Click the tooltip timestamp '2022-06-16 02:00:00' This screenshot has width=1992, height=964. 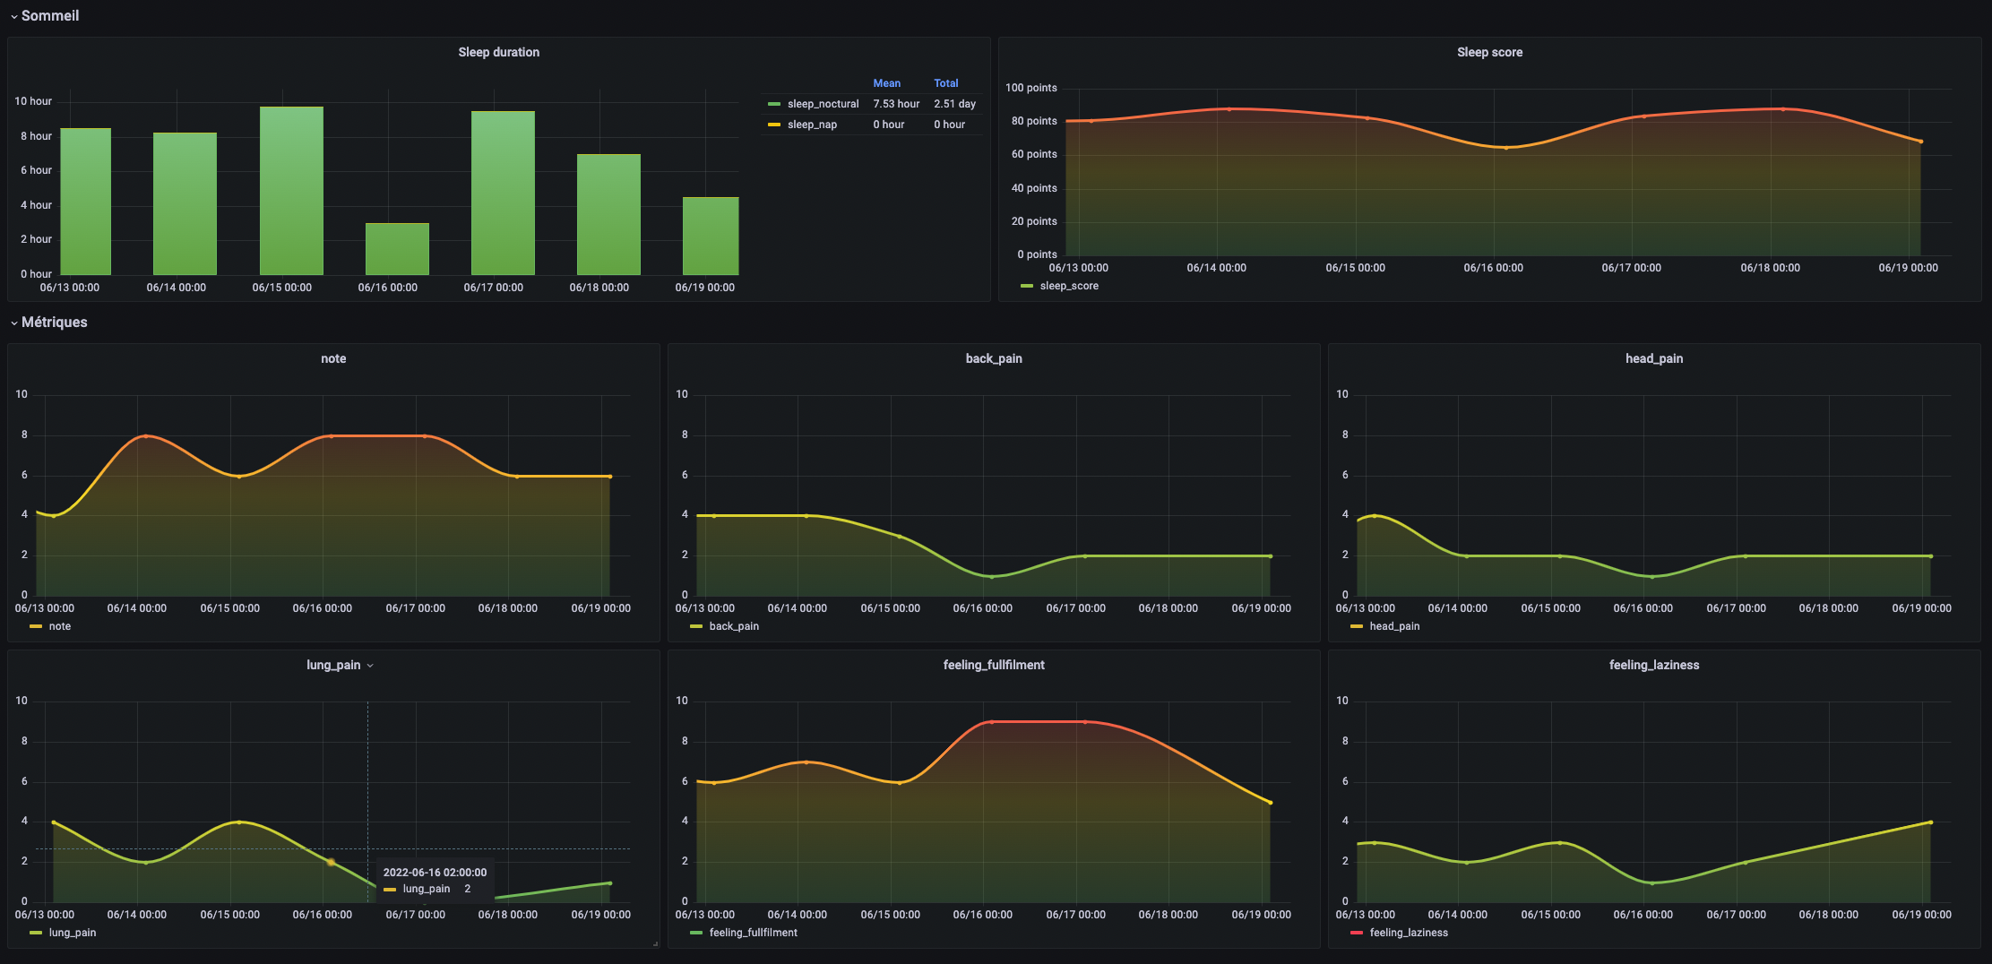435,872
